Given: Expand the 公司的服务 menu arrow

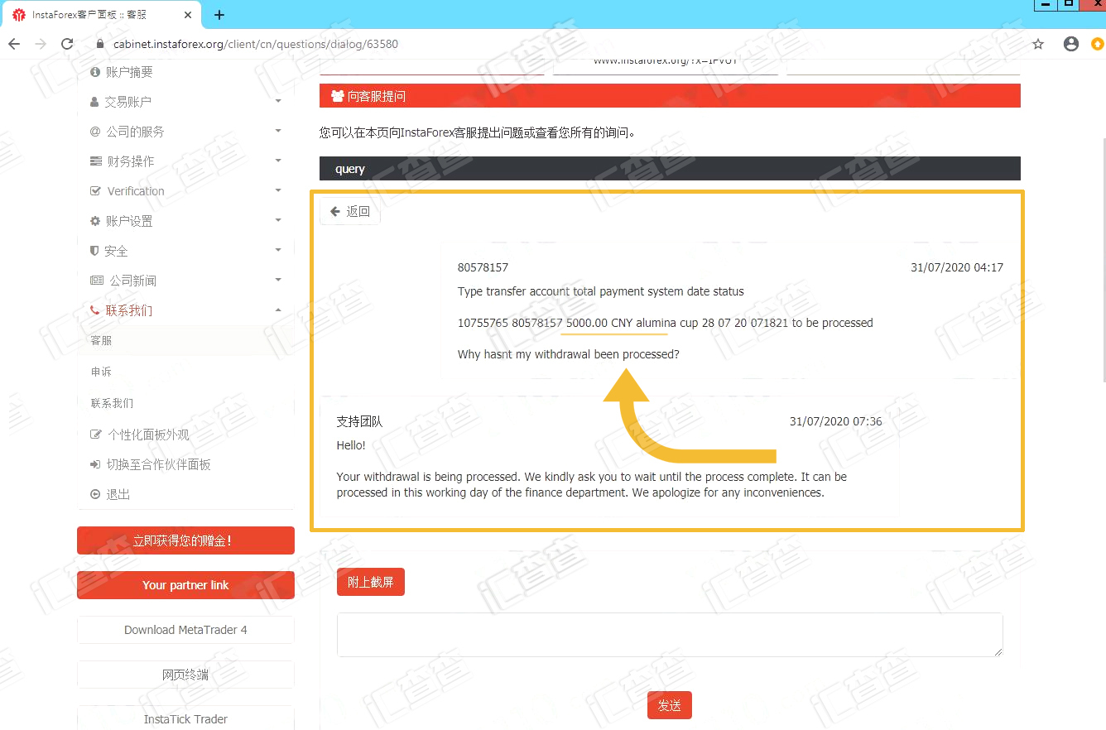Looking at the screenshot, I should click(x=278, y=131).
